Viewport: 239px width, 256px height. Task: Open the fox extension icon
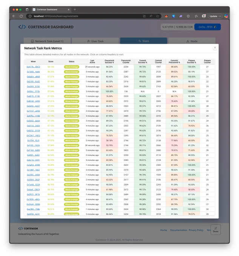click(x=166, y=16)
